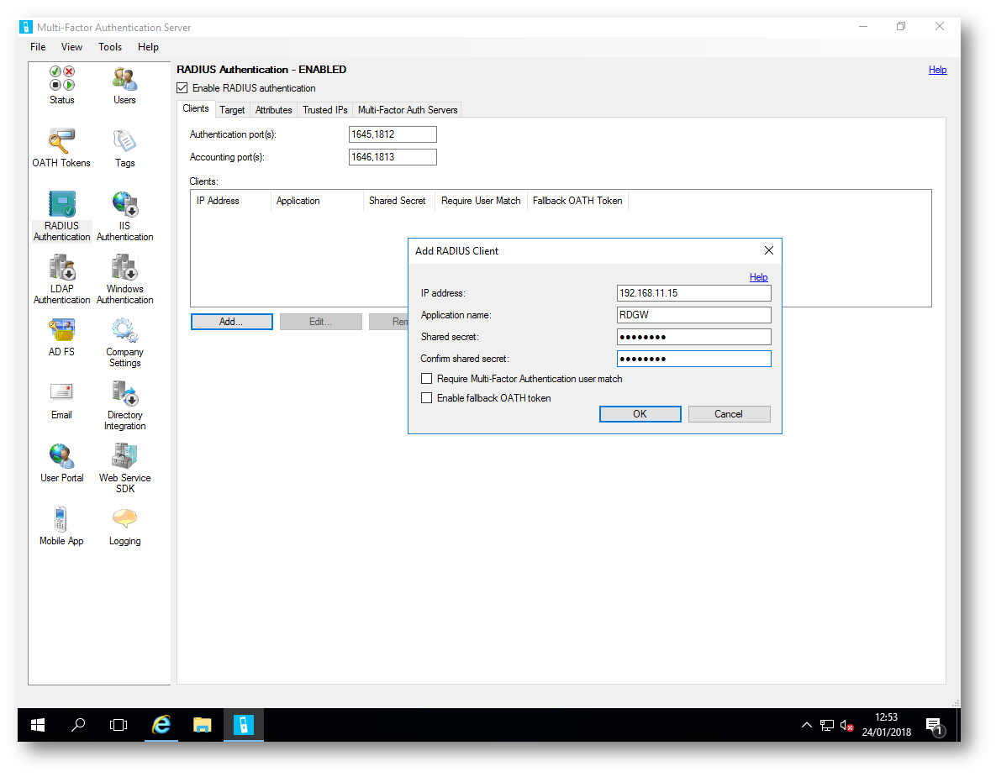Open the Tags section icon
Viewport: 996px width, 777px height.
pyautogui.click(x=125, y=141)
